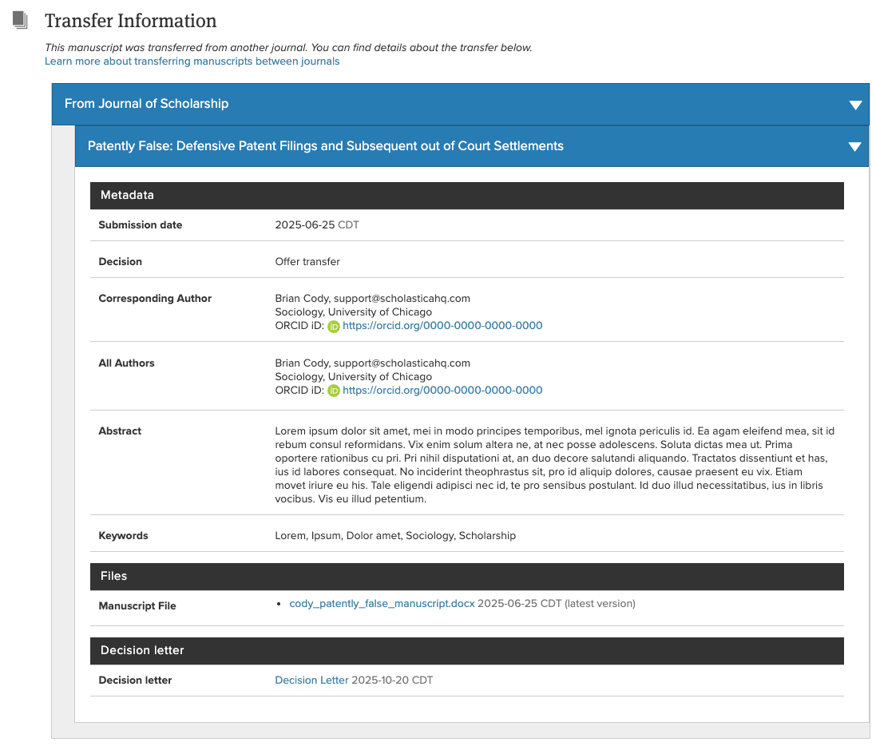Click the Submission date label
The width and height of the screenshot is (876, 750).
coord(141,224)
